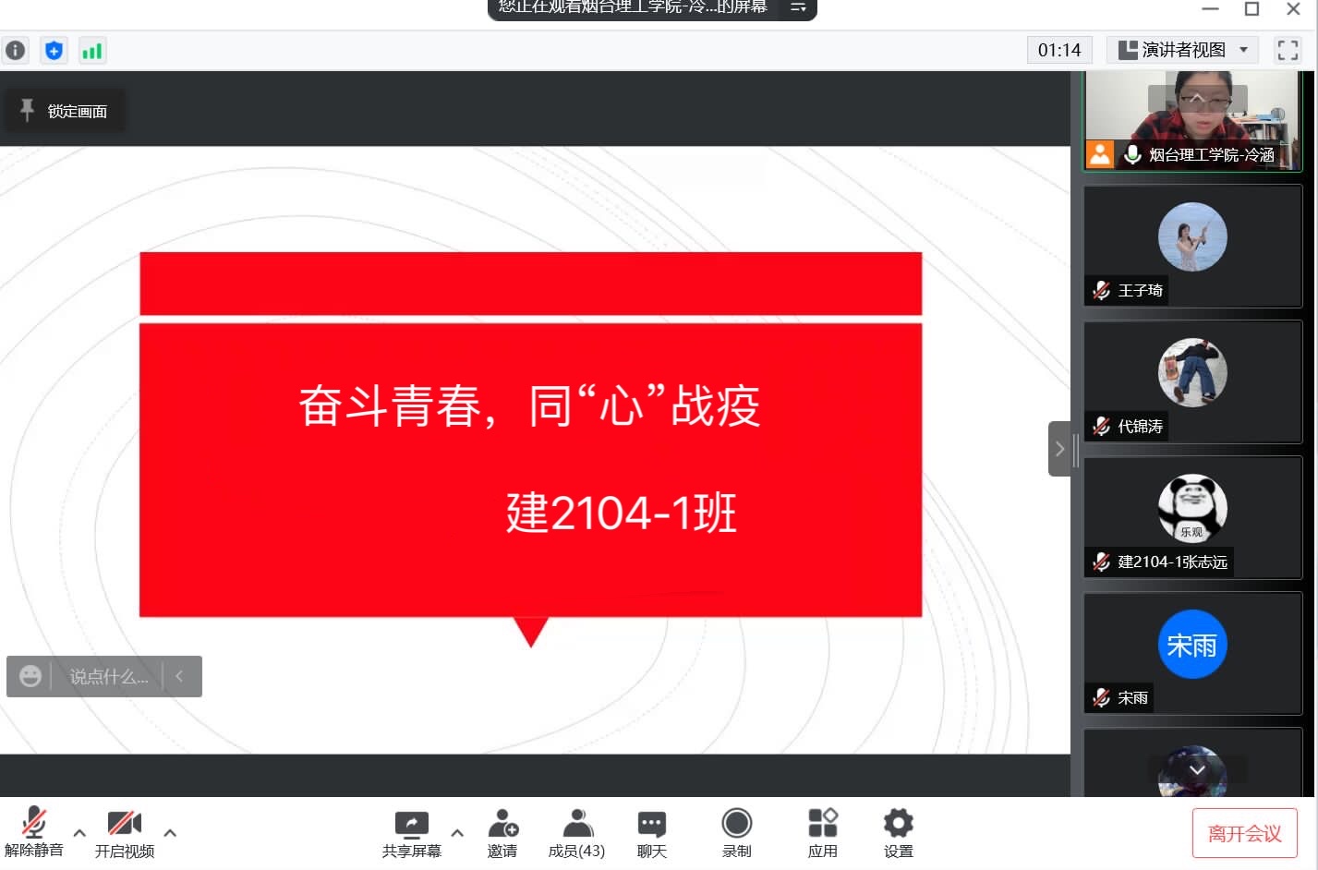Toggle 开启视频 camera button

(125, 832)
